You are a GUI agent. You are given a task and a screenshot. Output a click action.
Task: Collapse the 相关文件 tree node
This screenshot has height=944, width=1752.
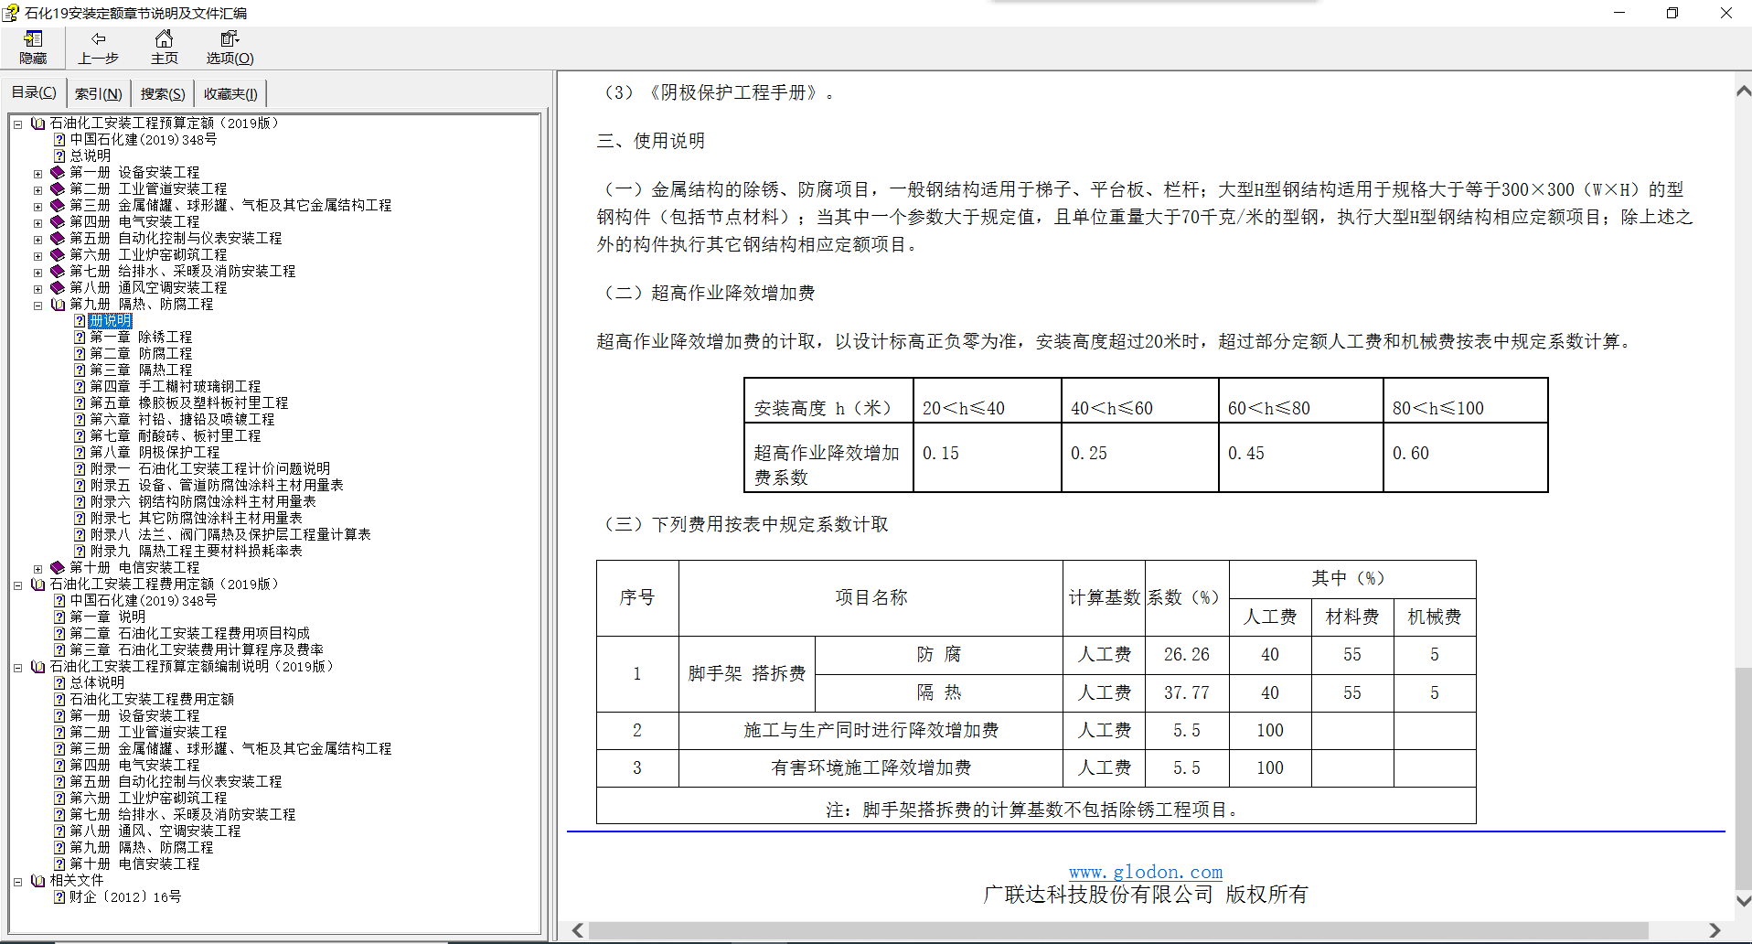17,881
